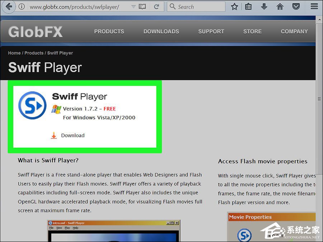This screenshot has height=242, width=323.
Task: Open the SUPPORT navigation menu
Action: click(x=211, y=32)
